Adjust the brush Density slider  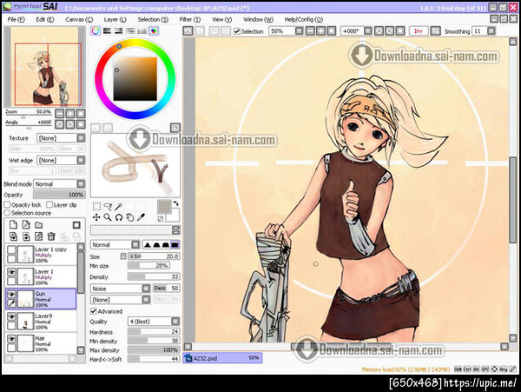coord(154,276)
